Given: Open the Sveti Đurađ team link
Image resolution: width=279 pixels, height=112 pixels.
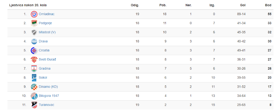Looking at the screenshot, I should coord(47,59).
